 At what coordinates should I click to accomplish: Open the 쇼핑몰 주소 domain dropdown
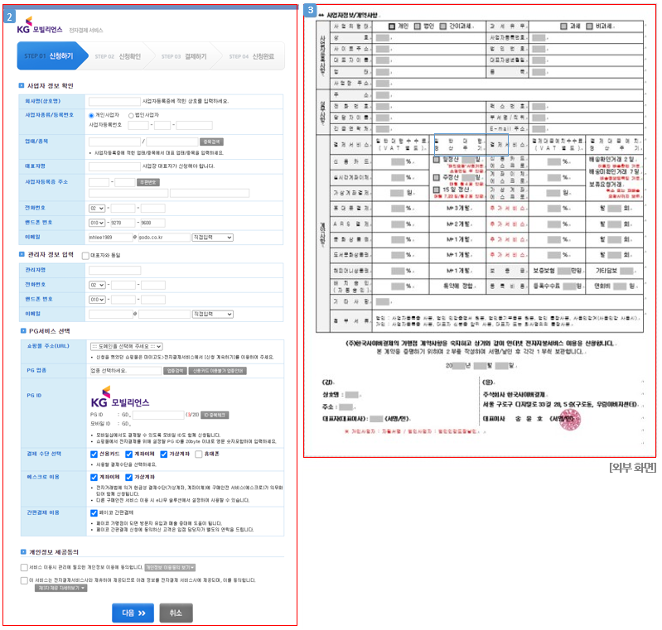125,346
